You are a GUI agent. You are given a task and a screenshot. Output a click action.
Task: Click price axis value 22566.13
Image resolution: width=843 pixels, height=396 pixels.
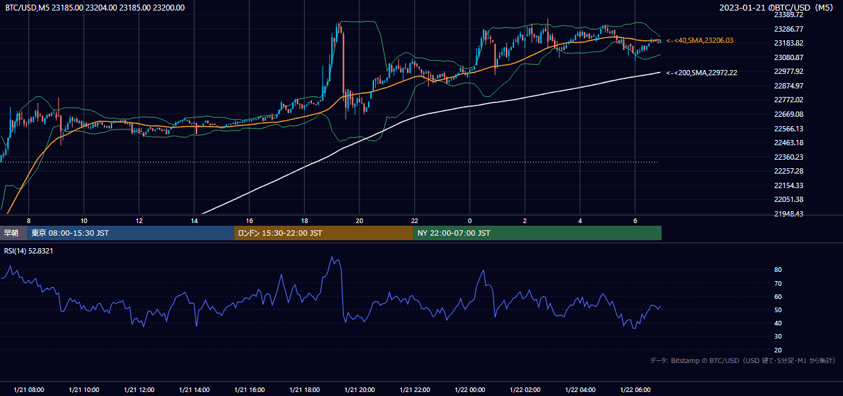788,129
